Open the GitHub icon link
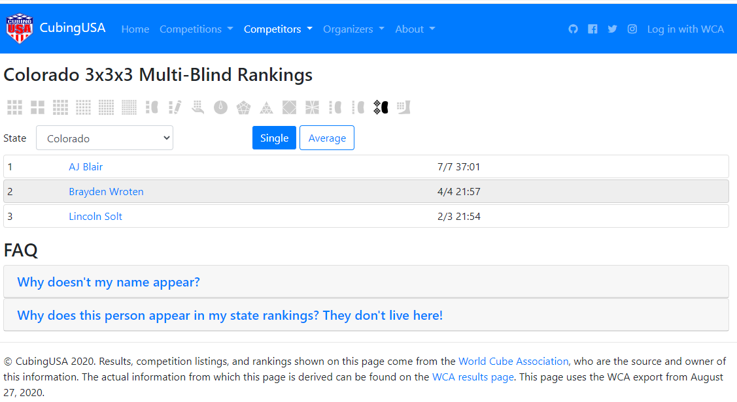 (573, 29)
